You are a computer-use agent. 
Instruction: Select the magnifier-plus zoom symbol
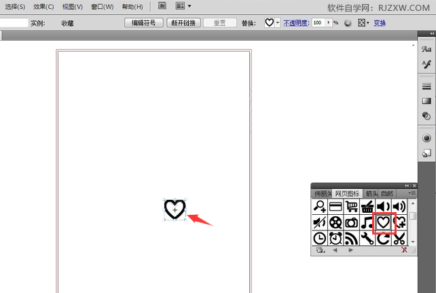pos(320,207)
